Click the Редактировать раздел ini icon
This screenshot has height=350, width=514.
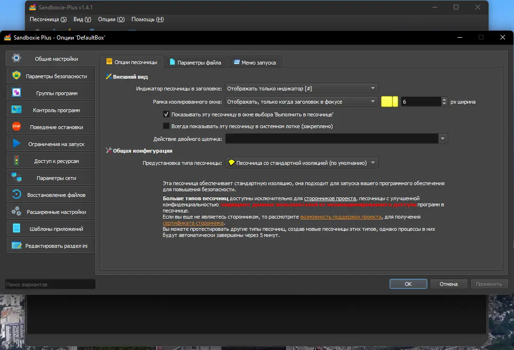coord(16,245)
